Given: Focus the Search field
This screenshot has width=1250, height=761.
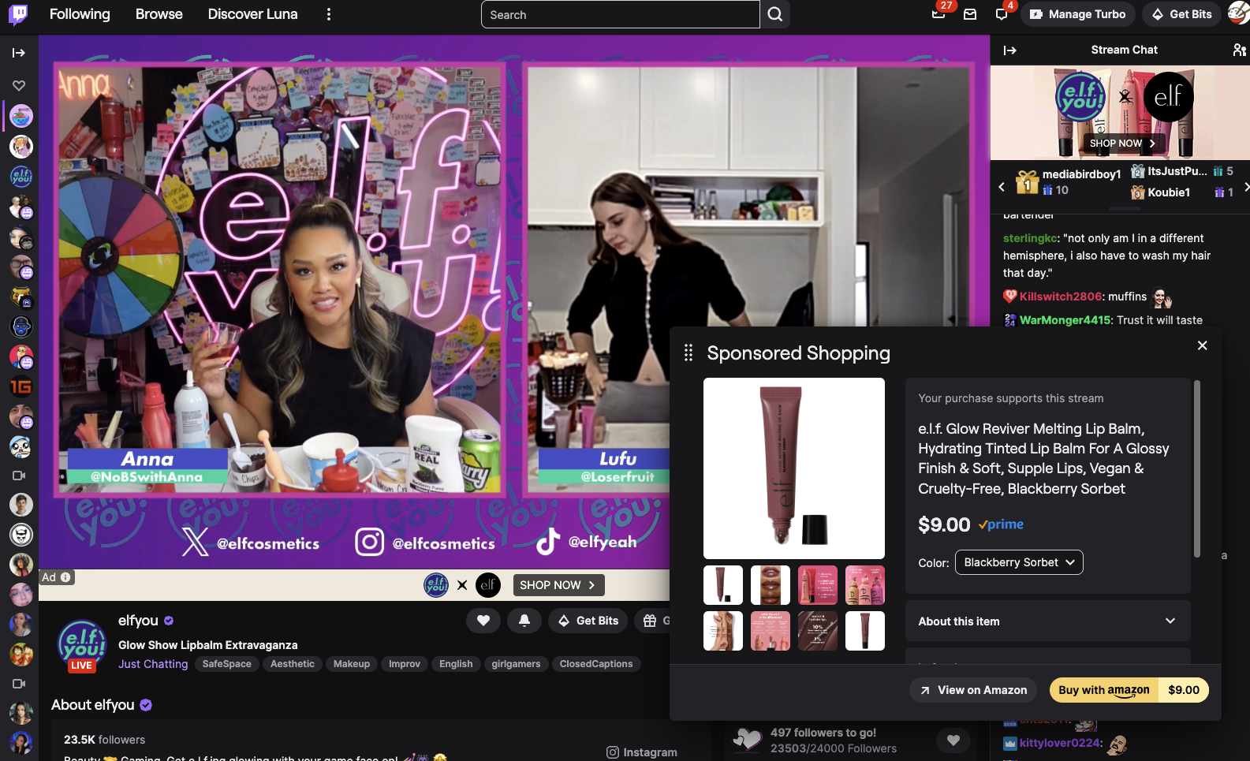Looking at the screenshot, I should 620,14.
